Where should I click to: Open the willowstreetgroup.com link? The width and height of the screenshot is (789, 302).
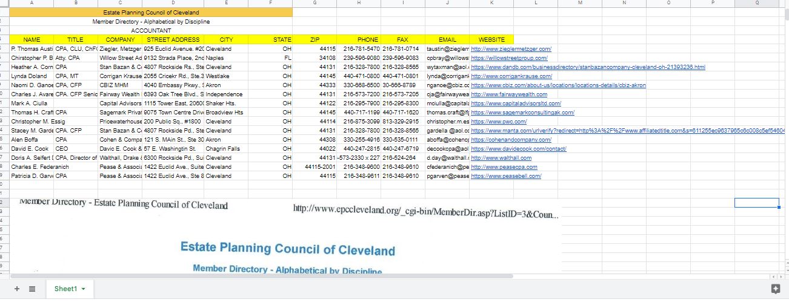[509, 57]
